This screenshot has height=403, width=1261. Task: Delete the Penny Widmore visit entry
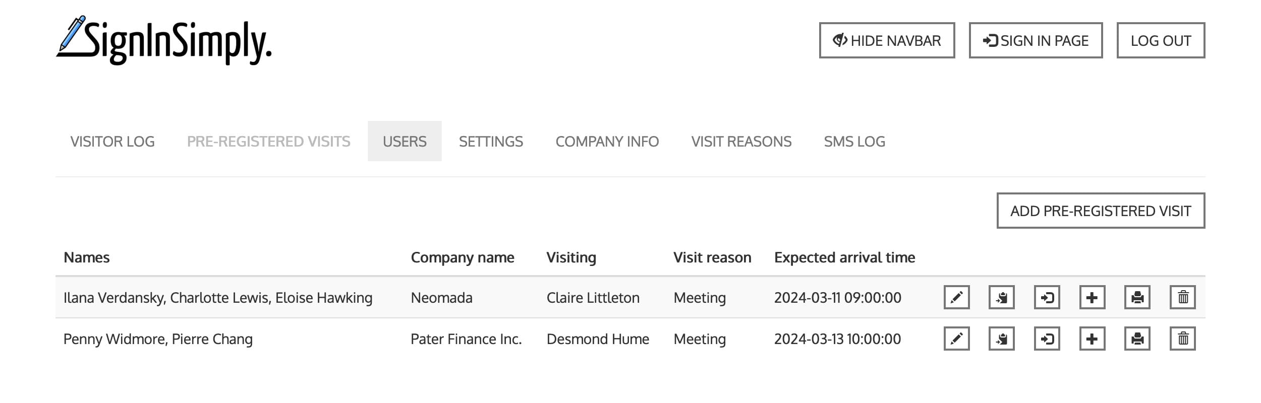point(1182,339)
